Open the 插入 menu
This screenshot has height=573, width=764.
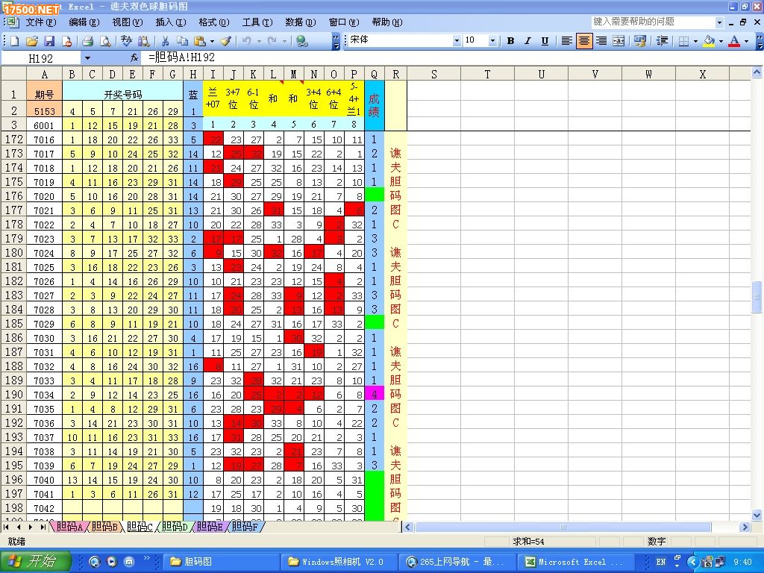[x=171, y=22]
